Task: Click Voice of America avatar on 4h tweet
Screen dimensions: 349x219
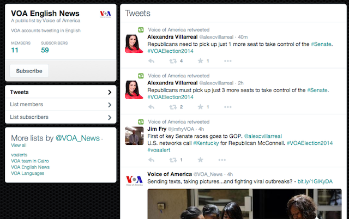Action: 134,180
